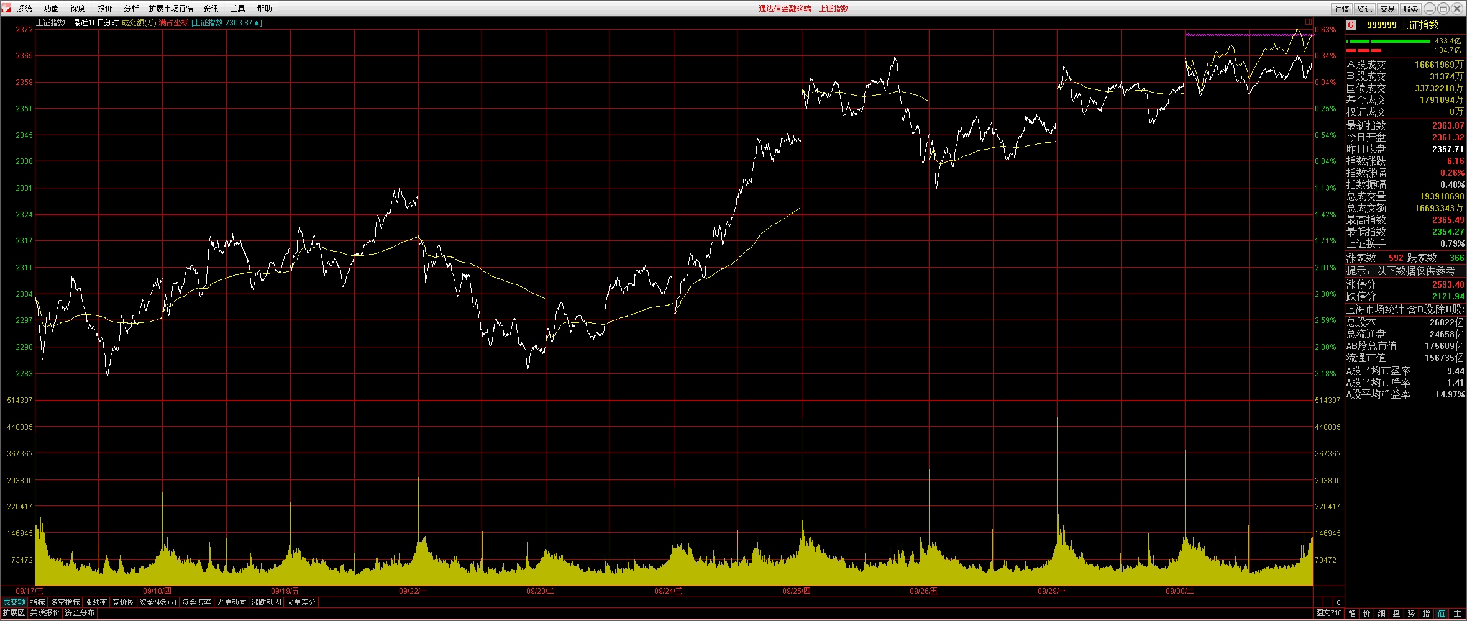
Task: Select the 大单差分 tab
Action: click(301, 602)
